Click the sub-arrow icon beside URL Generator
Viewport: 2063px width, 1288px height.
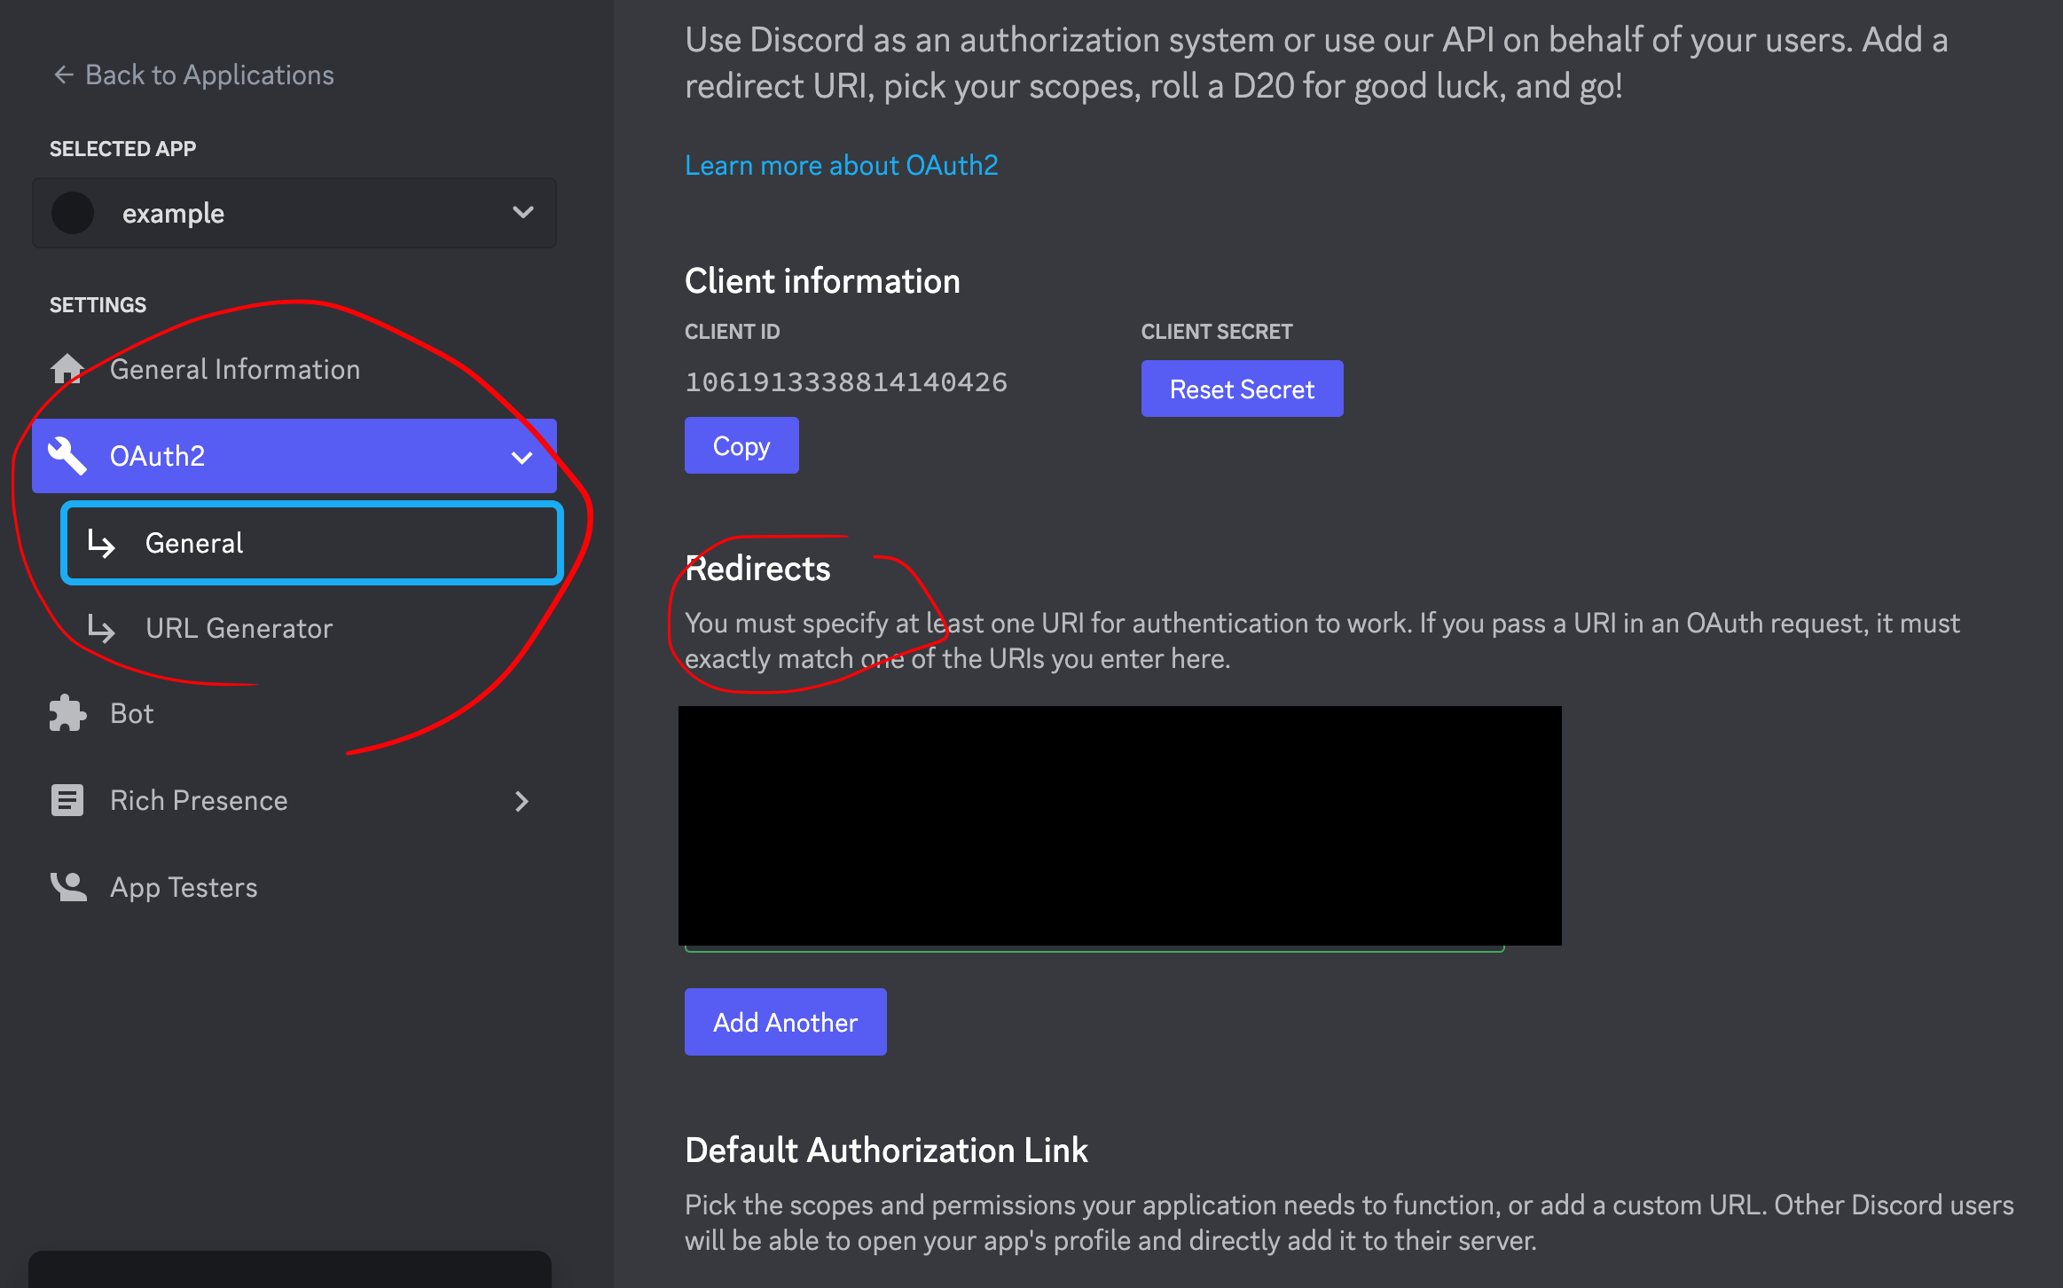pyautogui.click(x=101, y=628)
